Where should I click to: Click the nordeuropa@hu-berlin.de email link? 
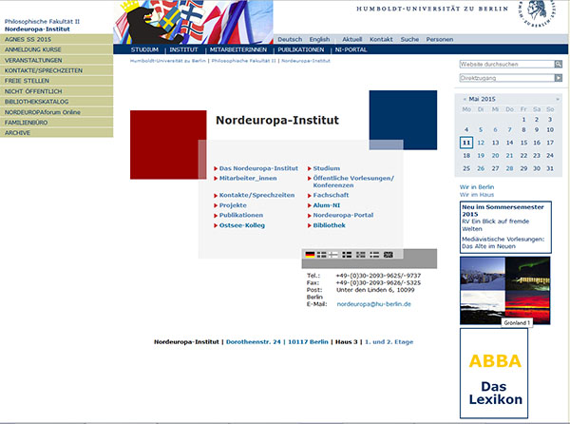coord(373,304)
